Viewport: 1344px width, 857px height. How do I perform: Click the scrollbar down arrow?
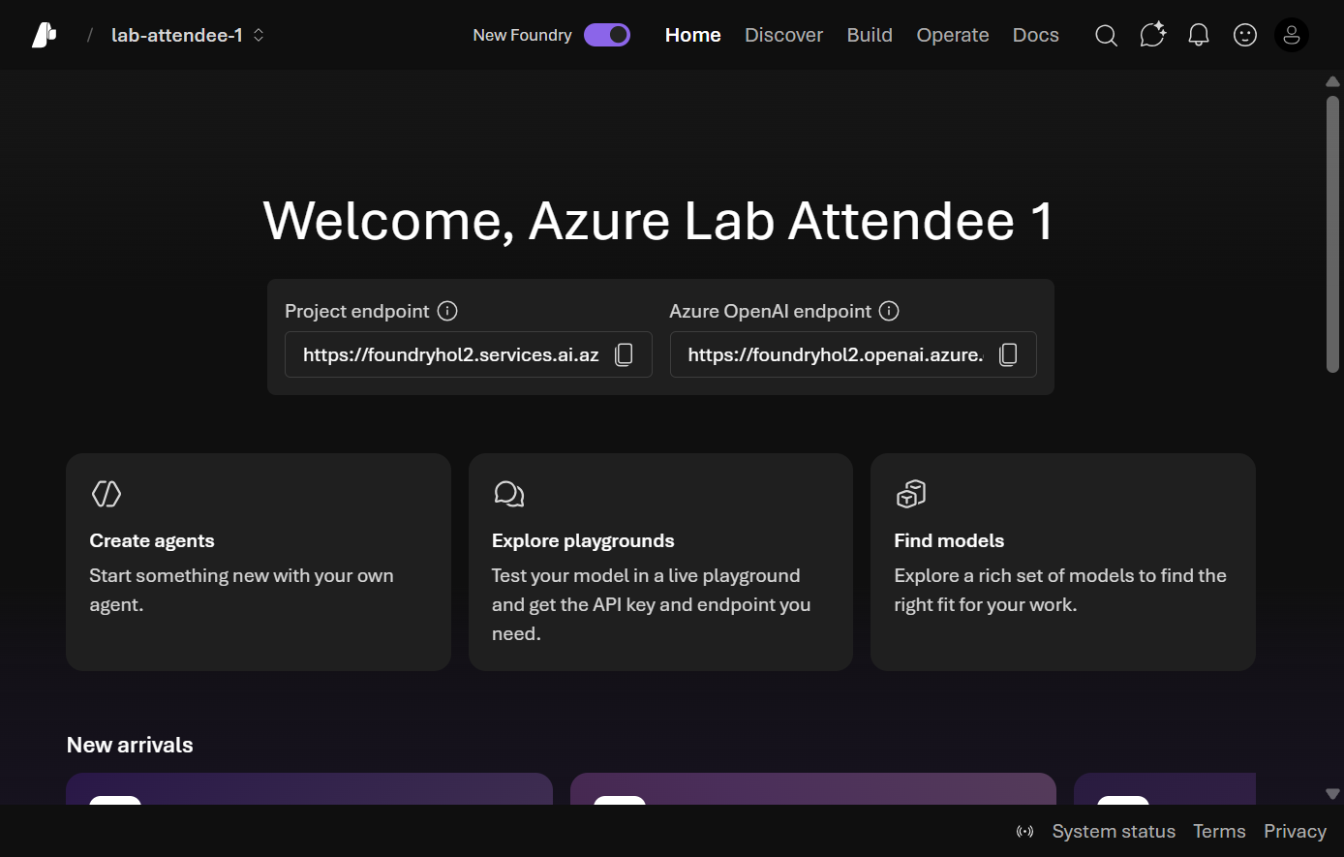(1332, 794)
